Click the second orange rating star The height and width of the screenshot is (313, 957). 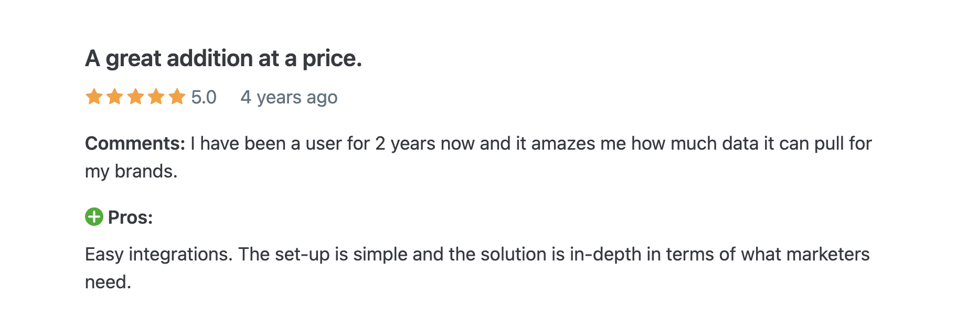click(114, 97)
